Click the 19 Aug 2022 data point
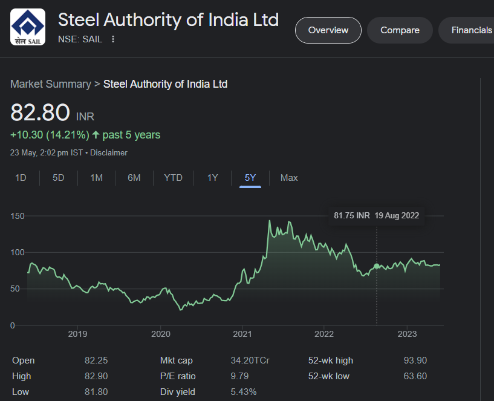494x401 pixels. pyautogui.click(x=377, y=266)
